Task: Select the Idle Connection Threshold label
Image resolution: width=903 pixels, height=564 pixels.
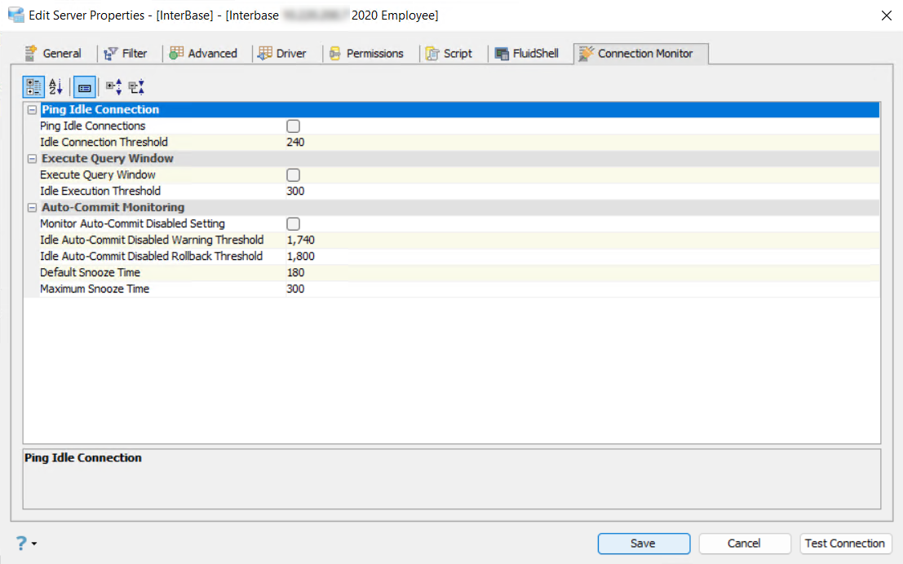Action: coord(104,142)
